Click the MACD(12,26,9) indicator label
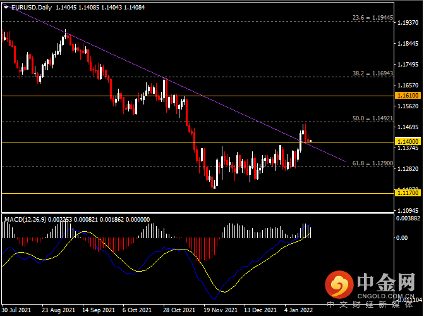 [x=25, y=219]
